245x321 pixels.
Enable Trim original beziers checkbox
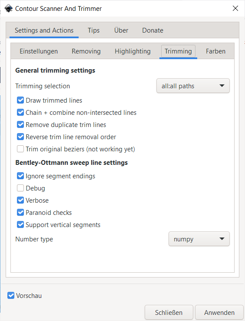20,149
